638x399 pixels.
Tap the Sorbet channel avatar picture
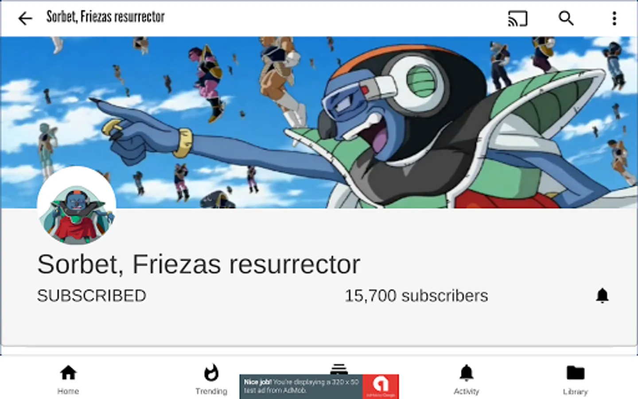pos(77,206)
